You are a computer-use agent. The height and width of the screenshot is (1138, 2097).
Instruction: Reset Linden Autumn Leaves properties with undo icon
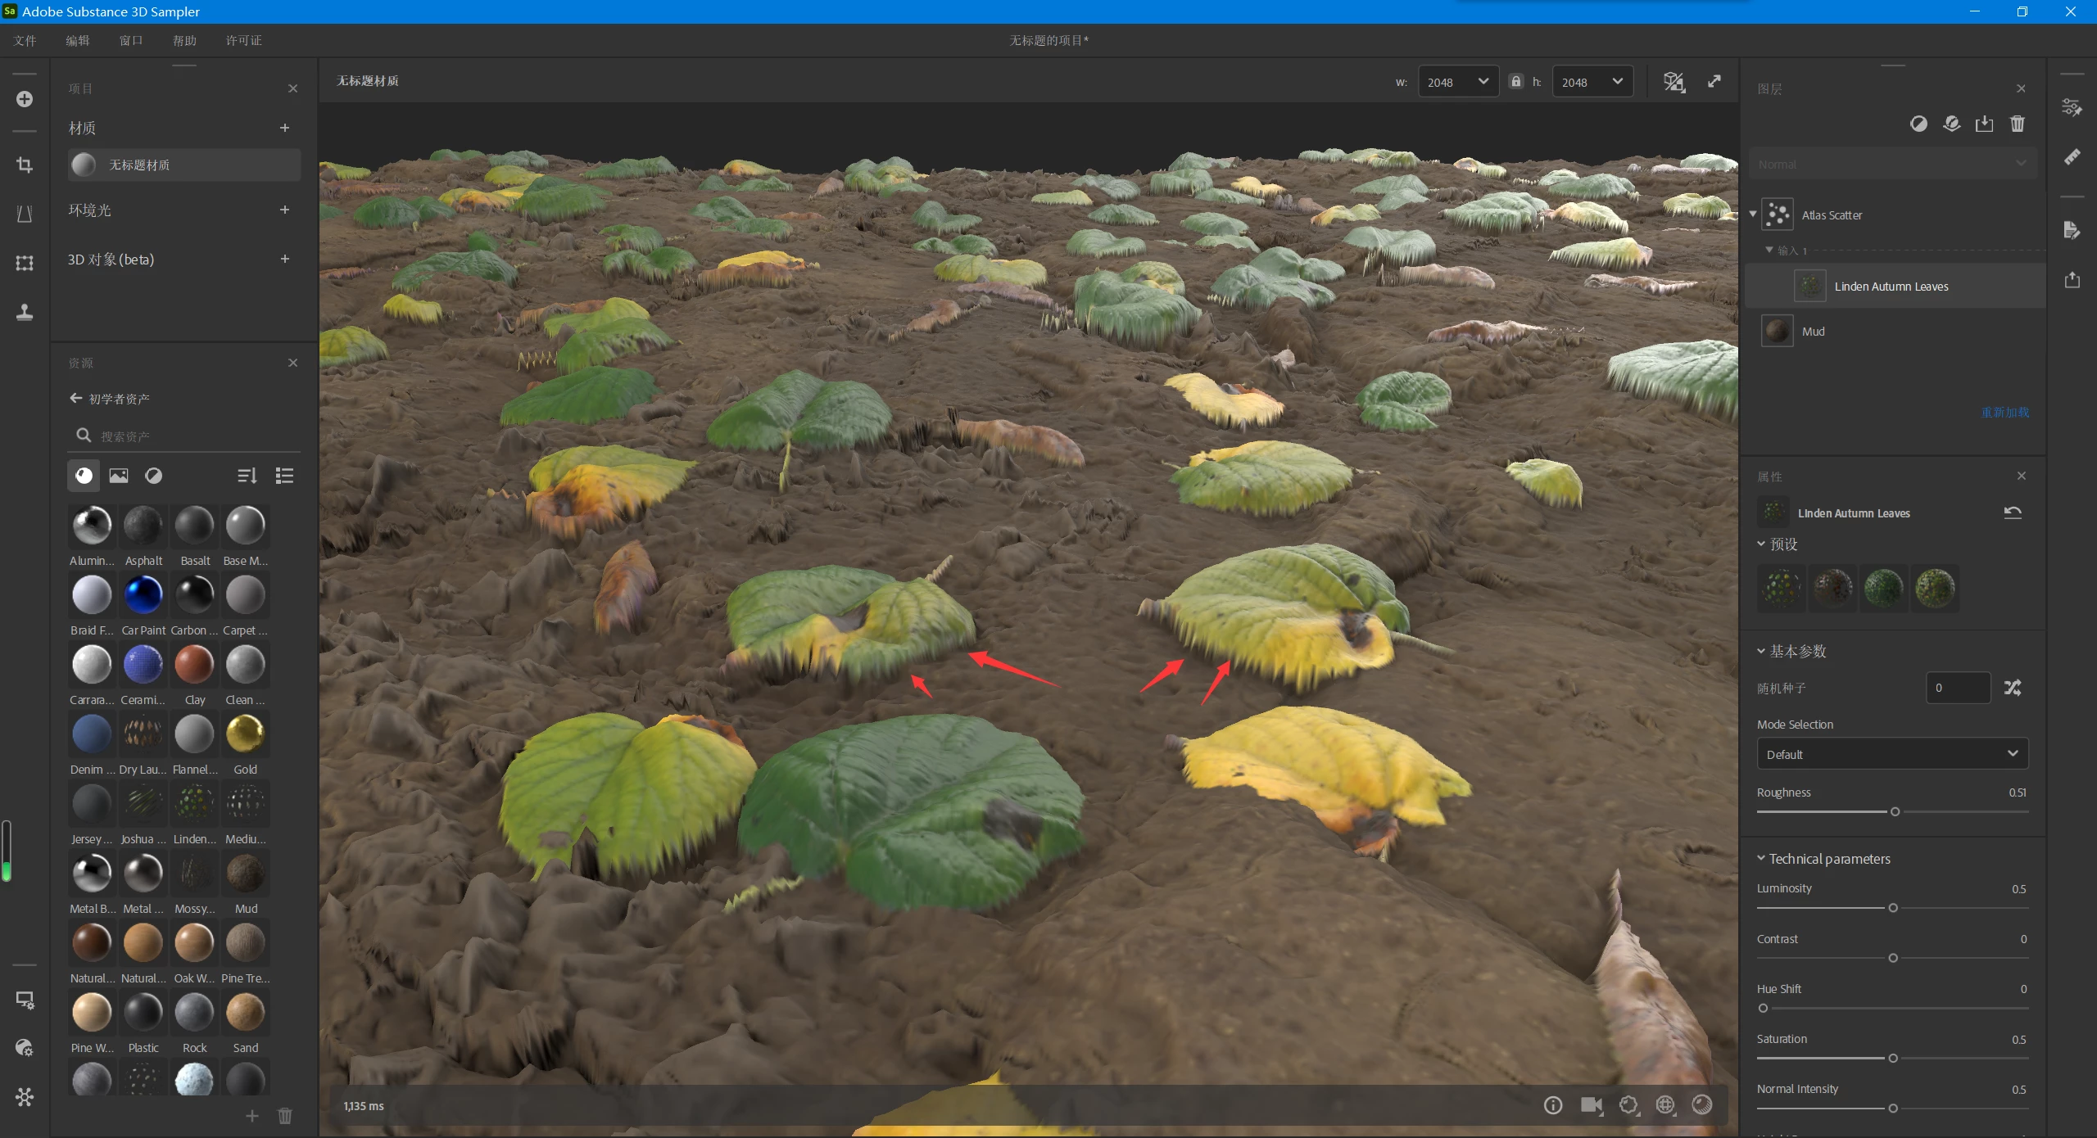(x=2013, y=513)
